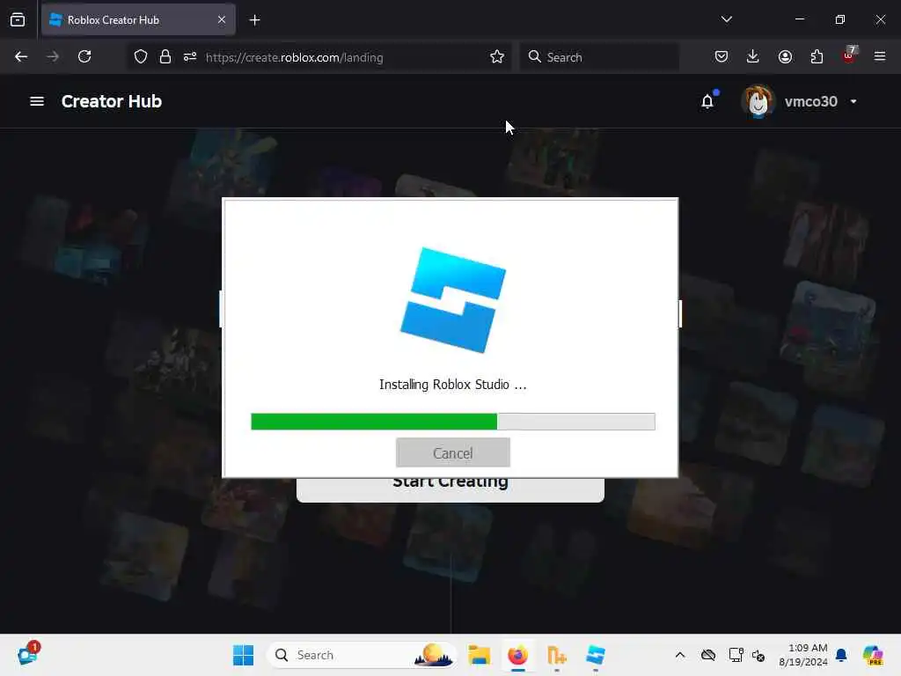Go back to previous page

(x=21, y=57)
